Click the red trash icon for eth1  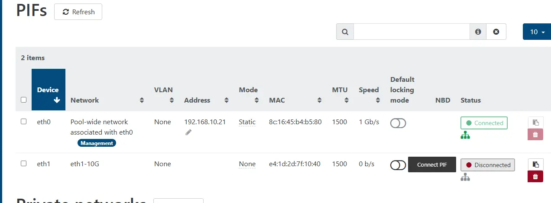pos(535,177)
